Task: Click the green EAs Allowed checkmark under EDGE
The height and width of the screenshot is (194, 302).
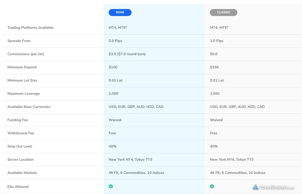Action: (111, 186)
